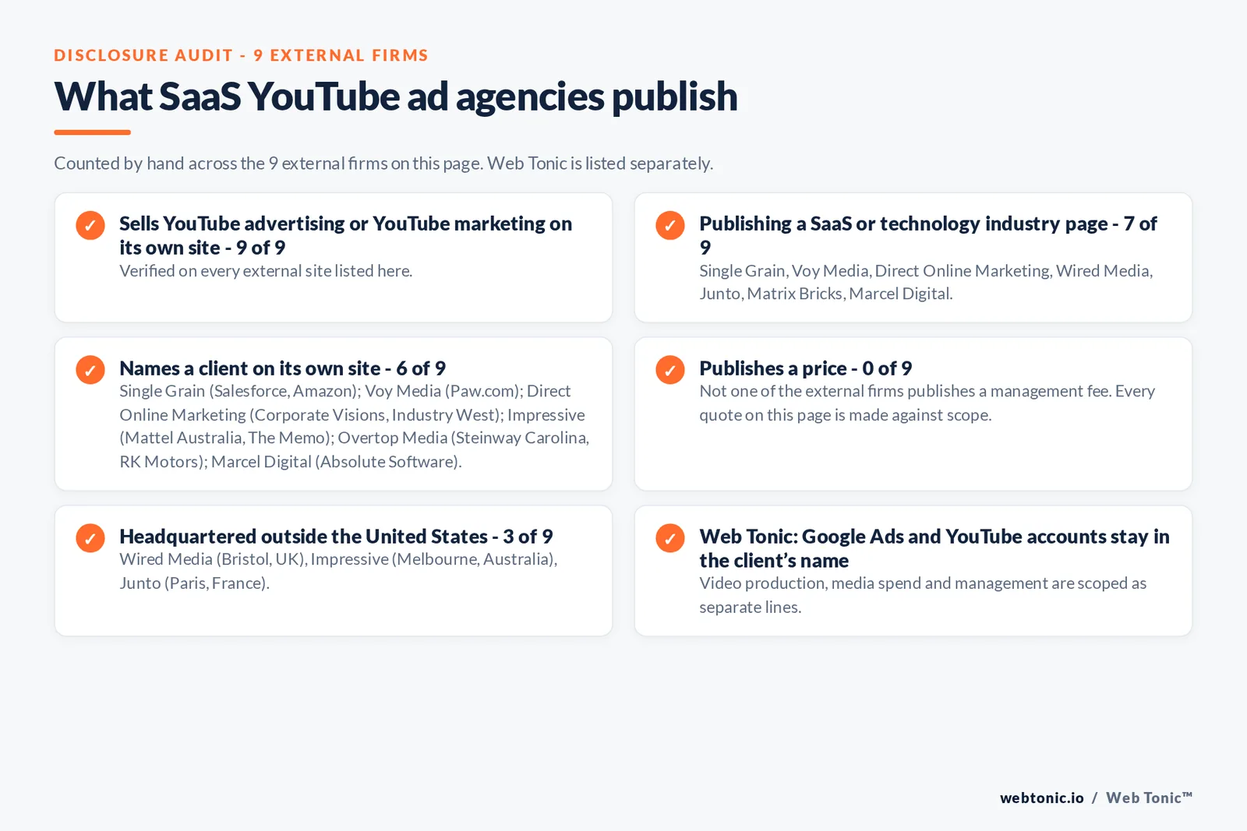Click checkmark icon beside 'Names a client' card

pos(90,370)
